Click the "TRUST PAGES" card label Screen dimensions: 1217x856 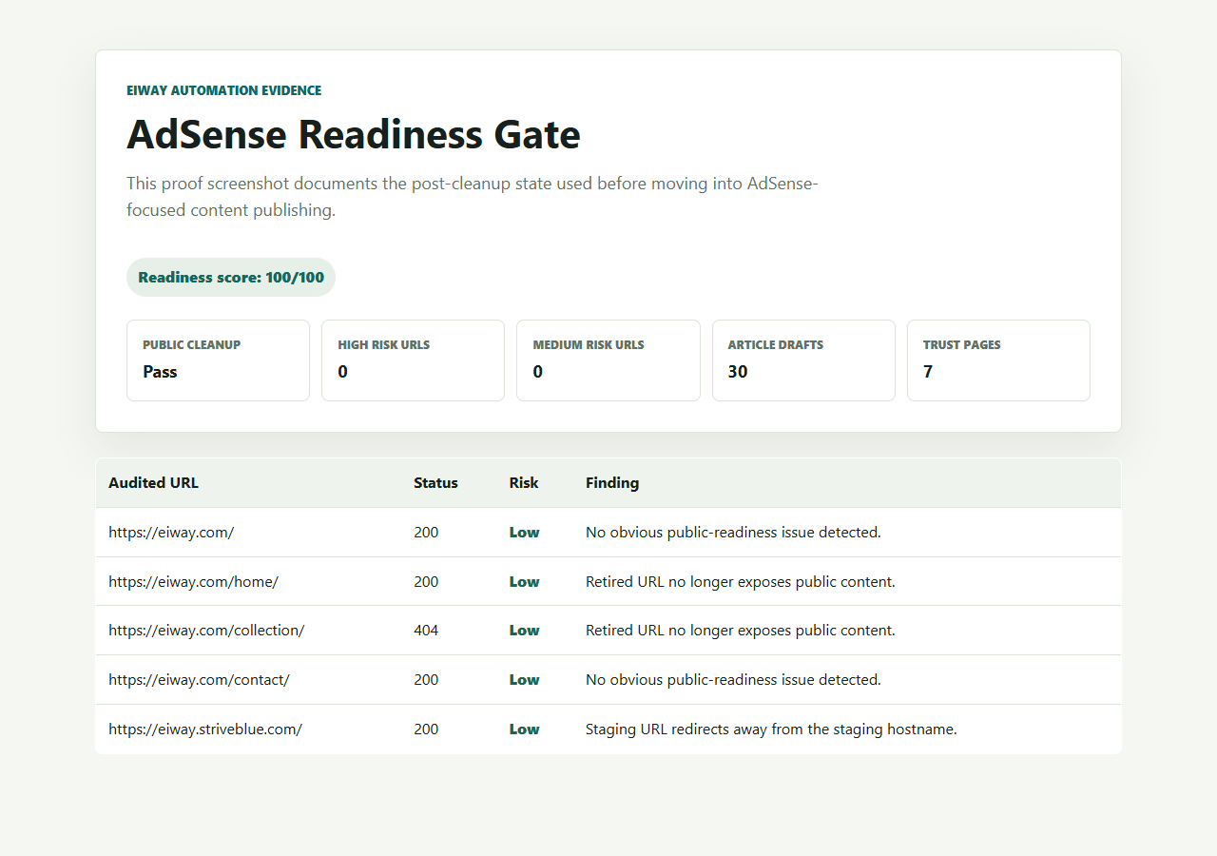(x=962, y=345)
